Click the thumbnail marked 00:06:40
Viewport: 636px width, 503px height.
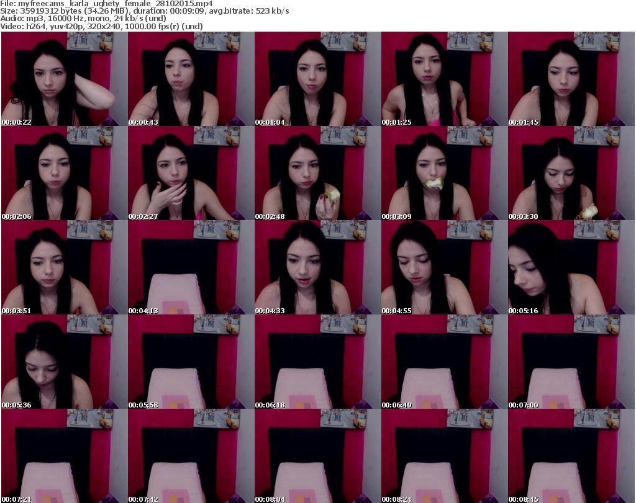tap(445, 362)
